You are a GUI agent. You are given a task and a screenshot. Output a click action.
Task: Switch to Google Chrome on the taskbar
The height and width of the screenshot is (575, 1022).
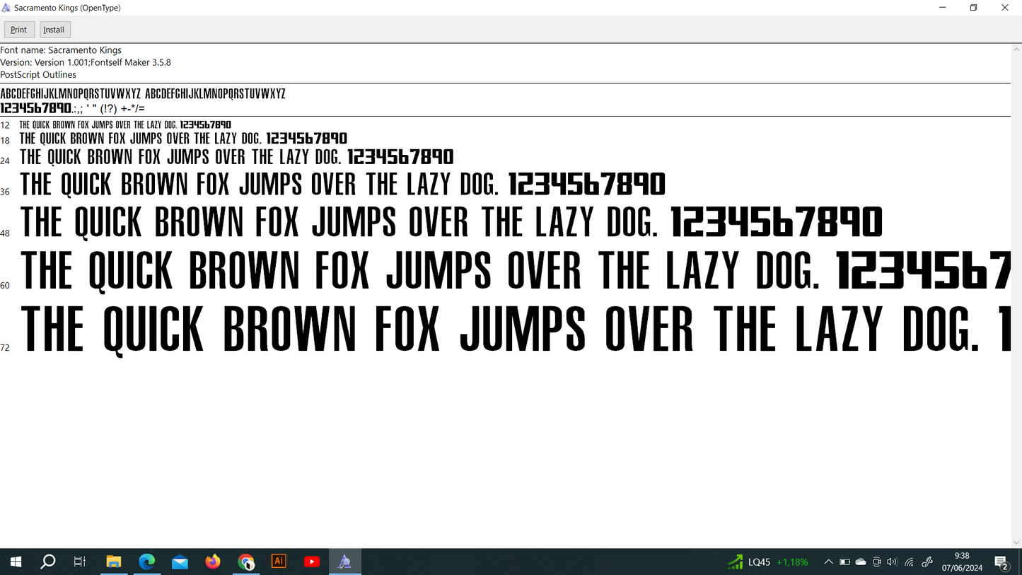coord(245,562)
